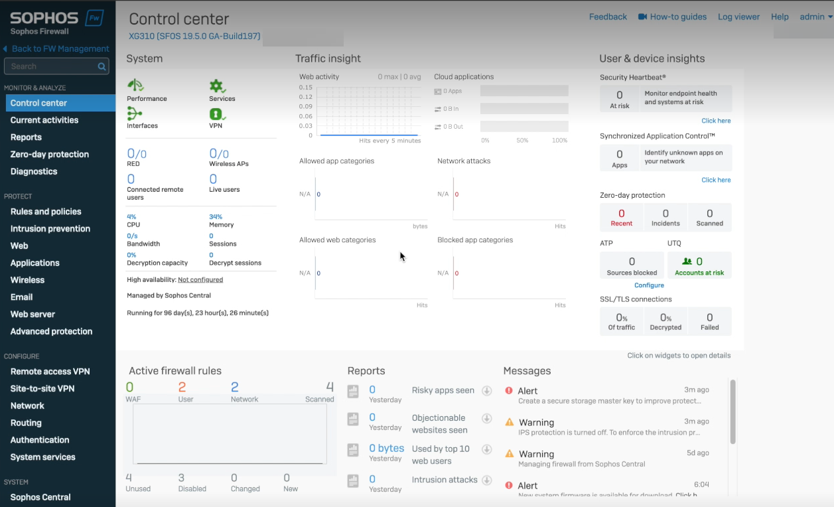This screenshot has height=507, width=834.
Task: Expand download arrow next to Risky apps seen
Action: tap(487, 391)
